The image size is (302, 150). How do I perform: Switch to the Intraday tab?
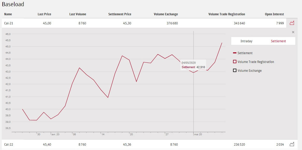coord(246,41)
